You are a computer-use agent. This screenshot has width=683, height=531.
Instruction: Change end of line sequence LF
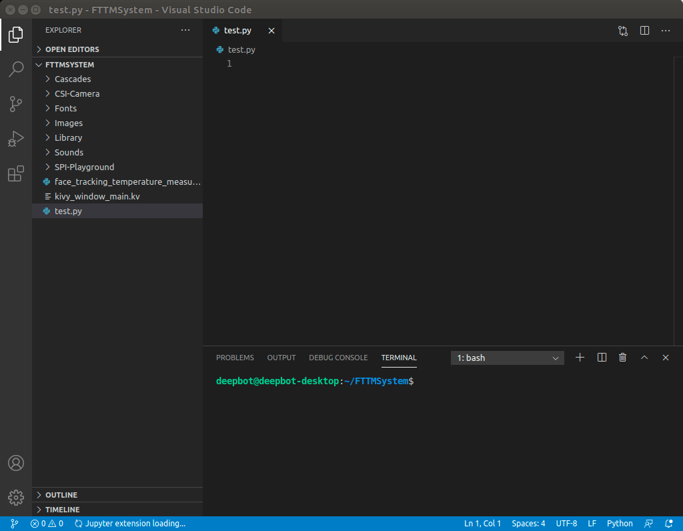click(592, 524)
